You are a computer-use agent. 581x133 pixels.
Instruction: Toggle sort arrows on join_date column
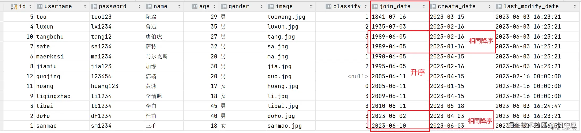[x=424, y=6]
